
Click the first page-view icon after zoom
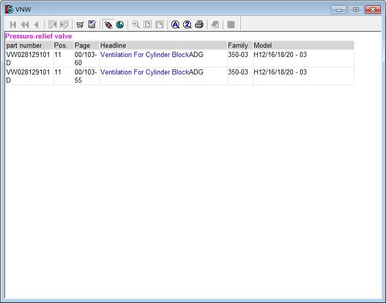point(148,25)
